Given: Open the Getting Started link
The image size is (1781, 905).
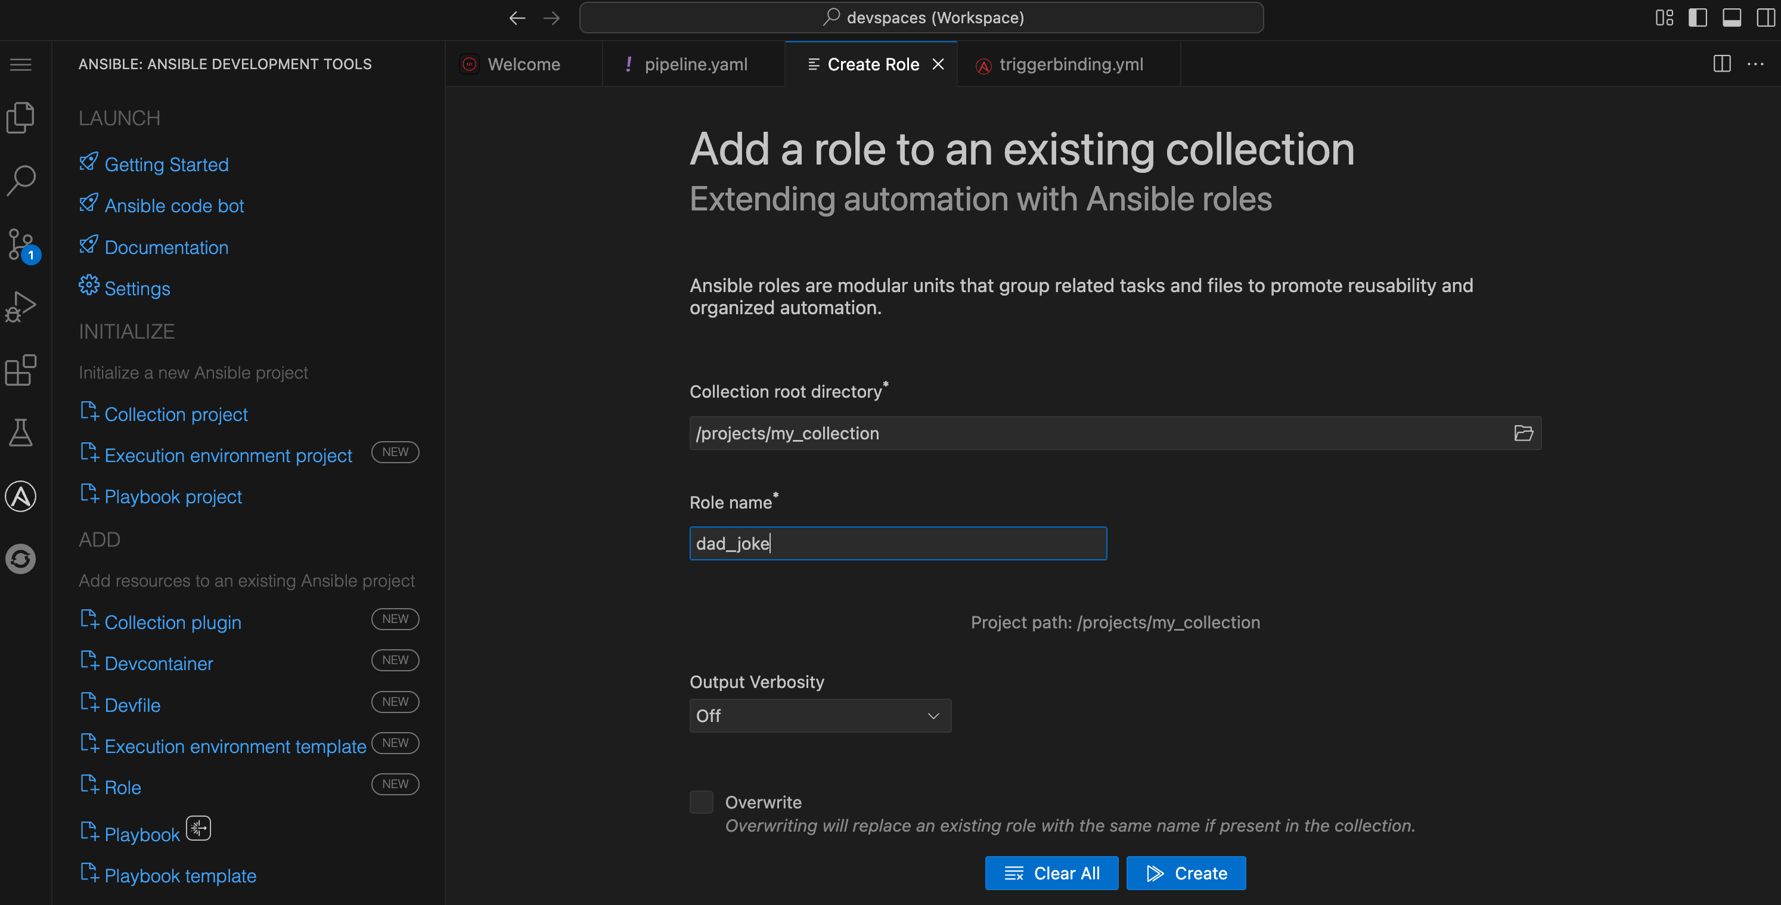Looking at the screenshot, I should (166, 164).
